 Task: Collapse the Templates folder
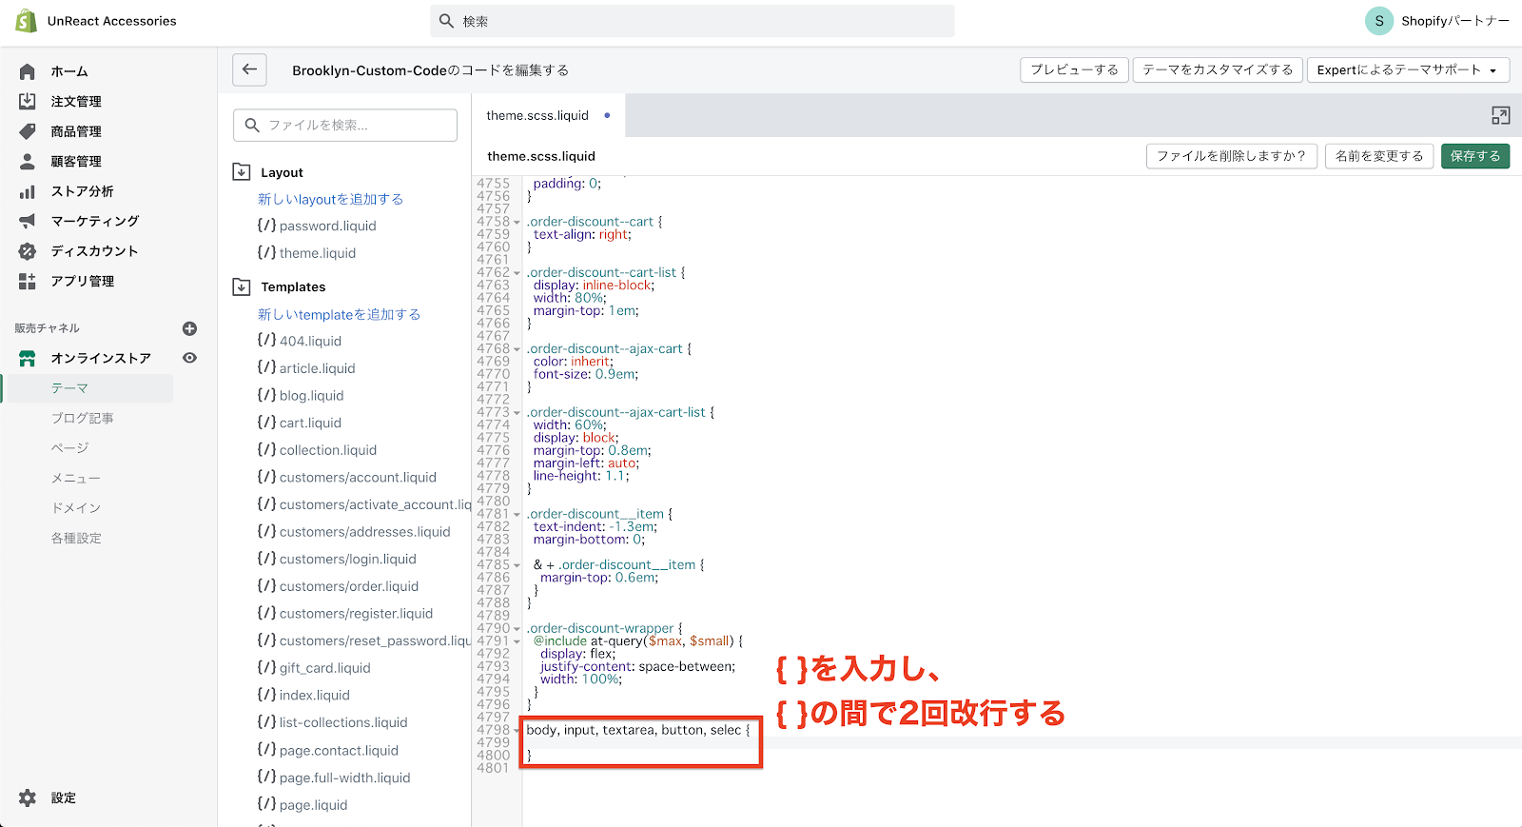pyautogui.click(x=242, y=286)
